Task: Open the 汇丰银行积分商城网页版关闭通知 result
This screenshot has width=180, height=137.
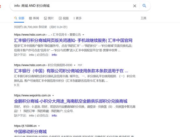Action: [x=73, y=40]
